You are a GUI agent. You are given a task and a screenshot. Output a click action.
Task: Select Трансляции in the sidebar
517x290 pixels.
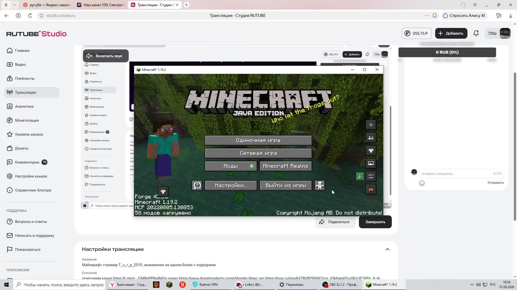click(x=32, y=92)
